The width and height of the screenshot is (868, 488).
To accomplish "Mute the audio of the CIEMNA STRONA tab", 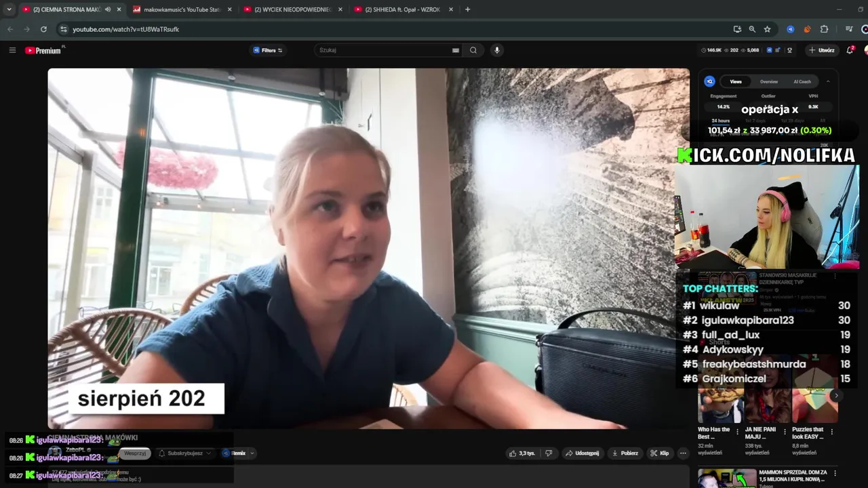I will click(x=108, y=9).
